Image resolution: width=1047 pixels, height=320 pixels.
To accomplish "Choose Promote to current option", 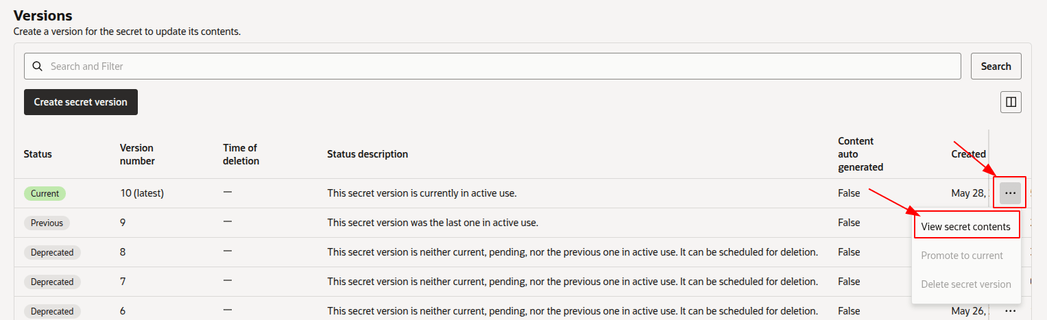I will click(x=962, y=256).
